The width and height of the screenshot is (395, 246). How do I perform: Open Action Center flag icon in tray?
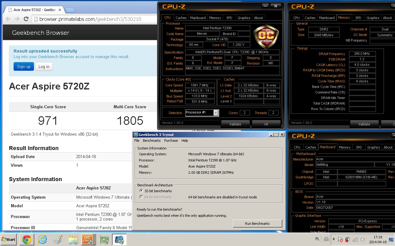coord(340,239)
